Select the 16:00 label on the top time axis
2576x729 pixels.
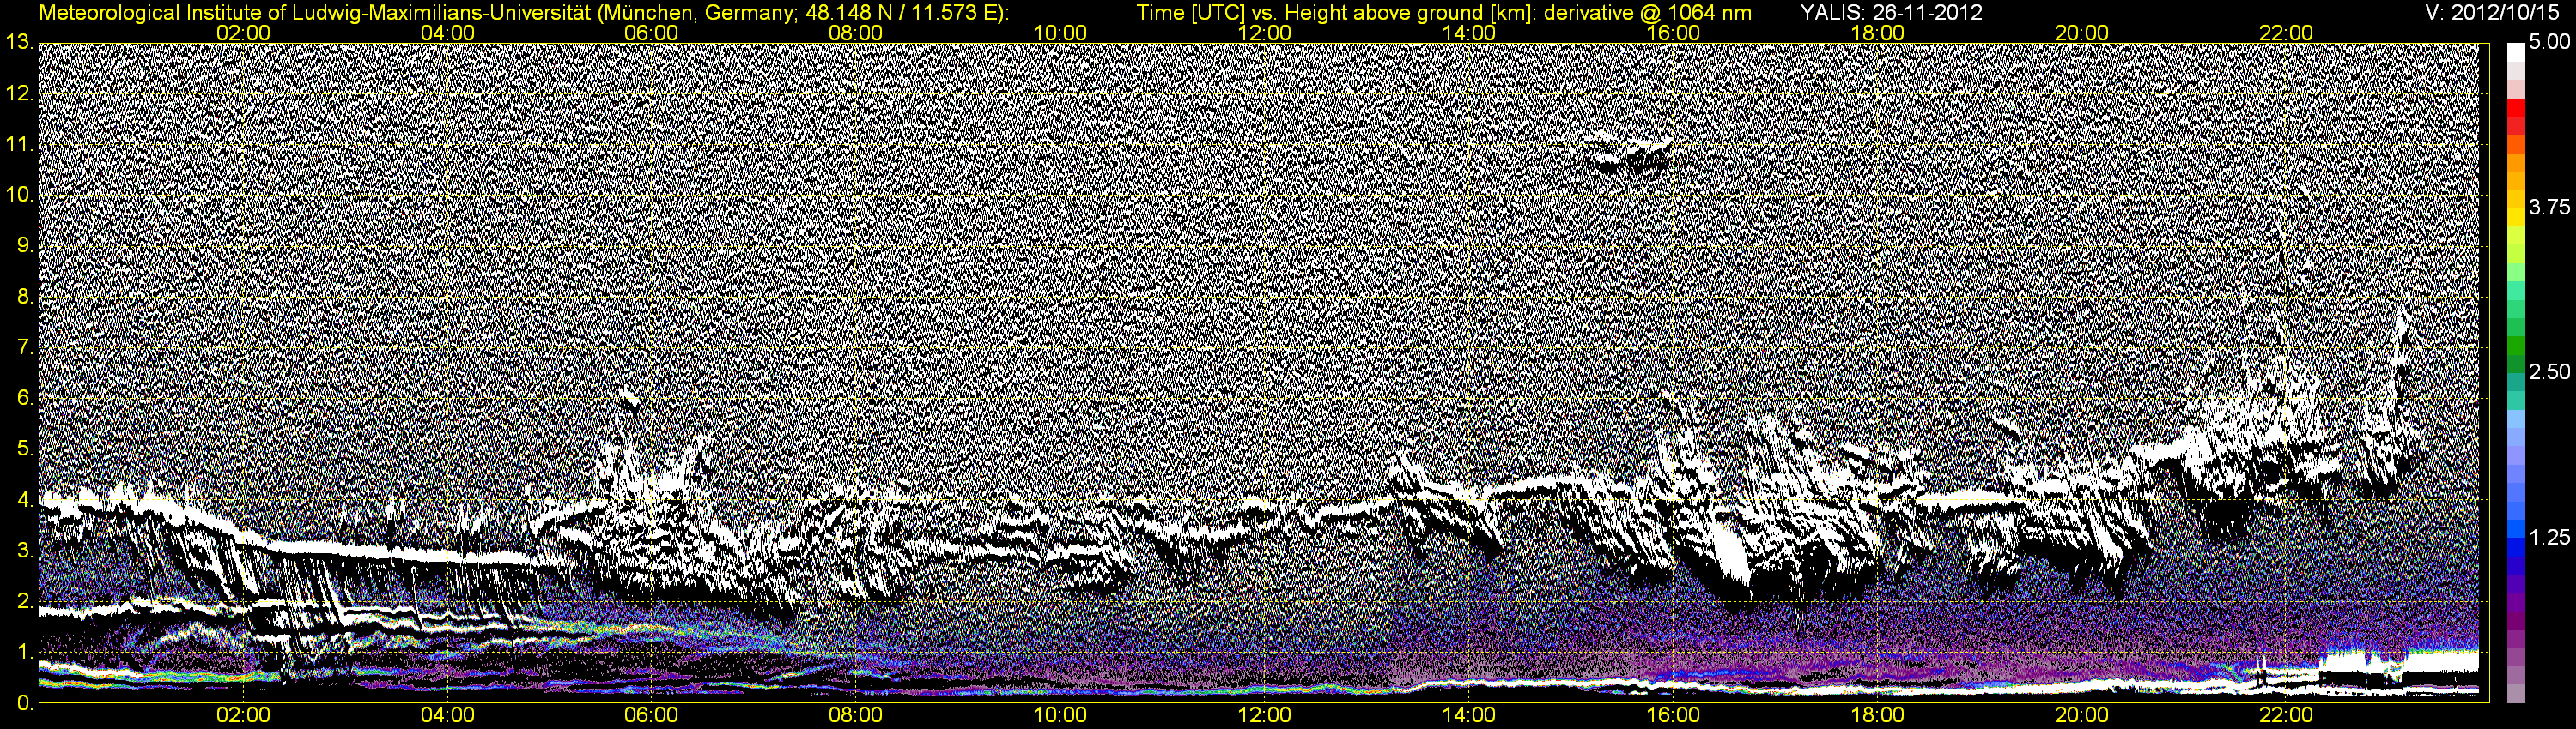[1673, 33]
